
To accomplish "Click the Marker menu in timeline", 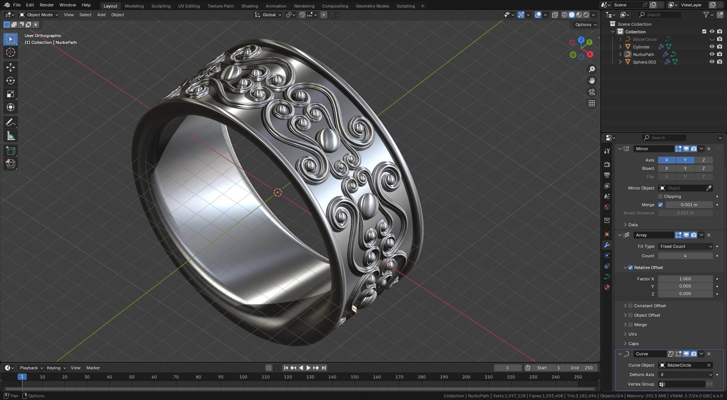I will pos(93,368).
